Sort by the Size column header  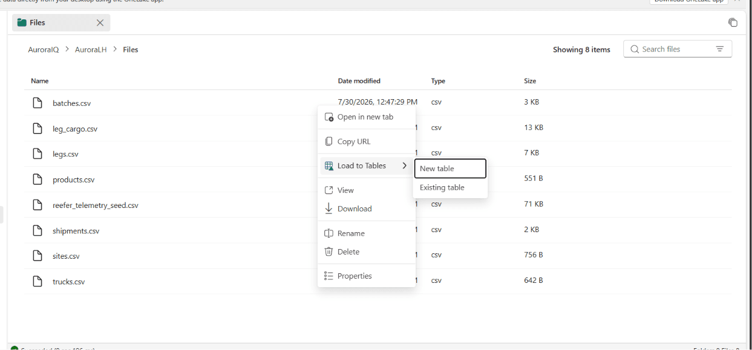[530, 81]
